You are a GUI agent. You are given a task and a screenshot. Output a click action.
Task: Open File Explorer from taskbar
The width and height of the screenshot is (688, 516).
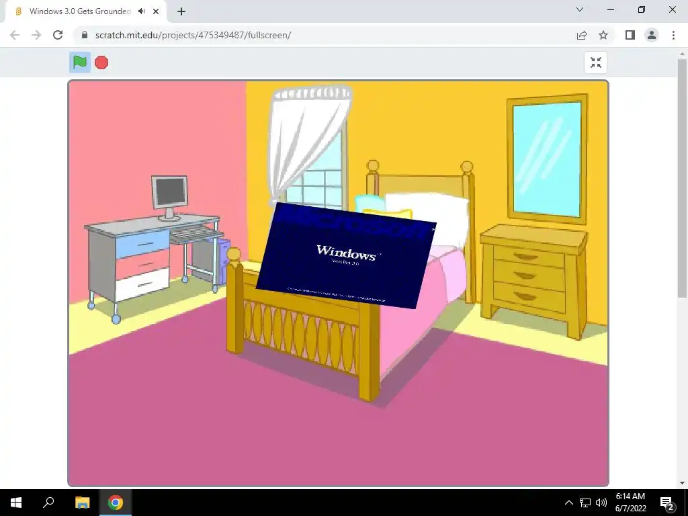pos(82,503)
